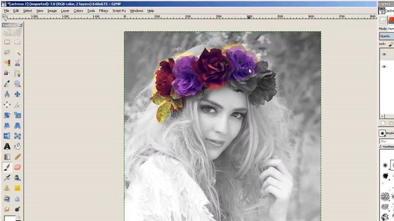
Task: Select the Text tool
Action: coord(7,146)
